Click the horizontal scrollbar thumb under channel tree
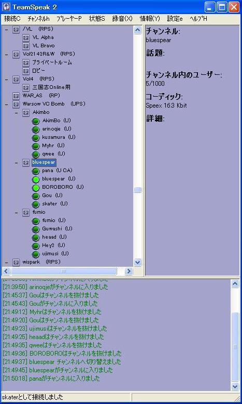The width and height of the screenshot is (242, 404). (64, 271)
